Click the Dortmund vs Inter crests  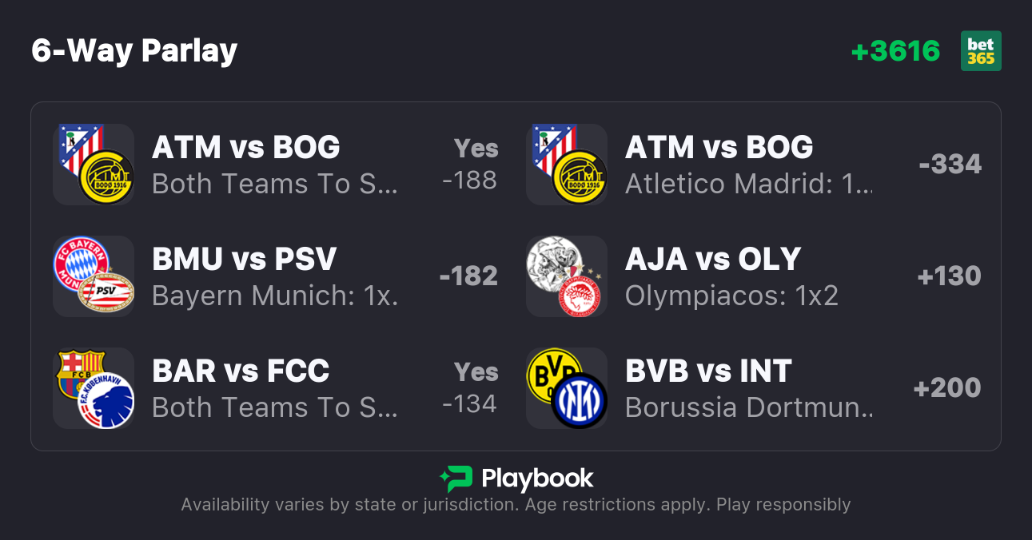(x=567, y=388)
